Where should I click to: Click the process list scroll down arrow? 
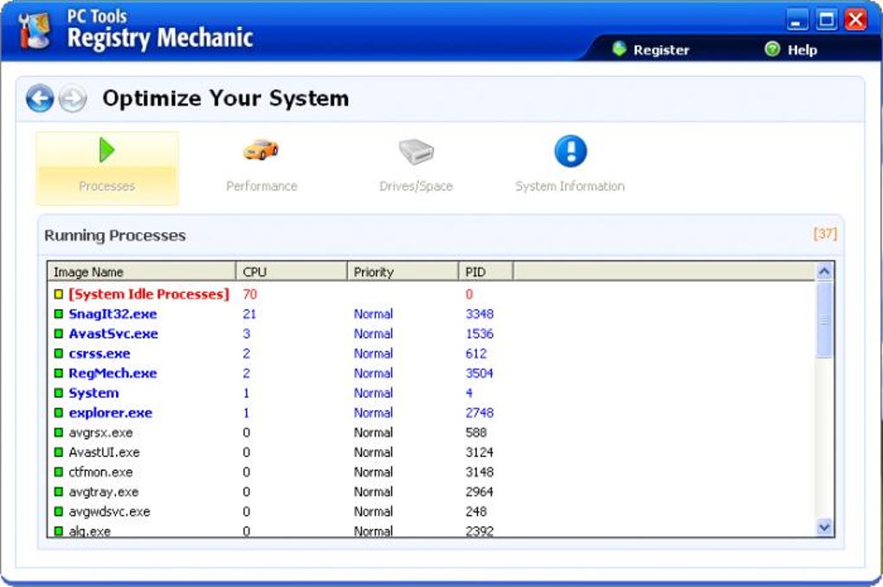(824, 527)
